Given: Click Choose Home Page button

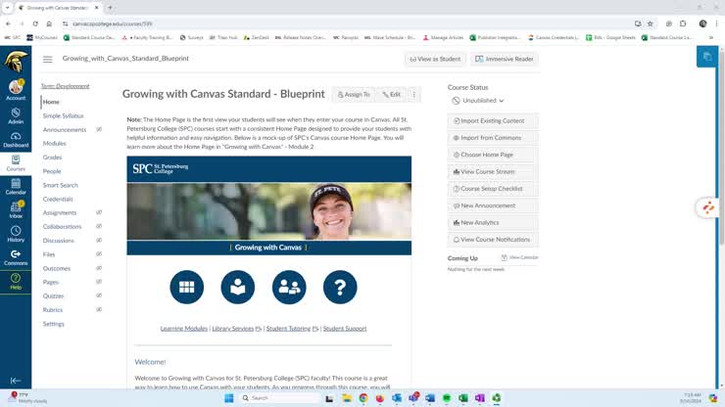Looking at the screenshot, I should (493, 155).
